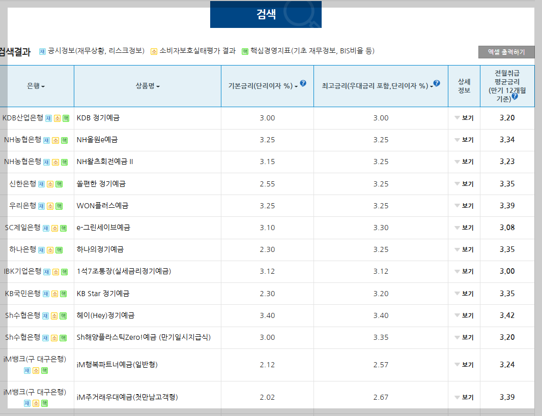
Task: Open 재 icon for 하나은행
Action: click(42, 250)
